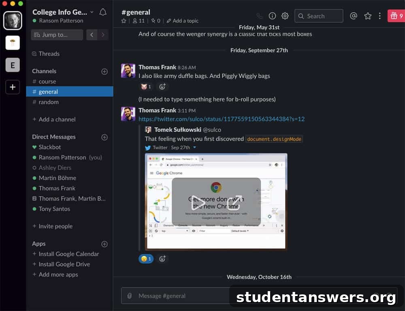
Task: Click the Channels section header
Action: pyautogui.click(x=44, y=71)
